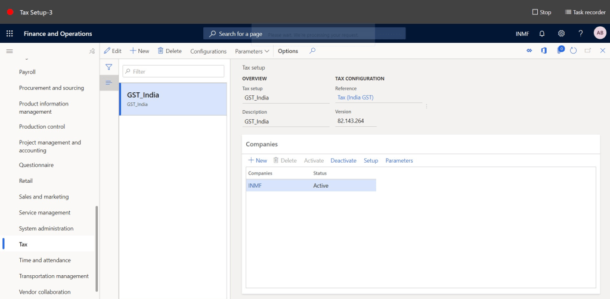The height and width of the screenshot is (299, 610).
Task: Click Deactivate in Companies section
Action: click(x=343, y=161)
